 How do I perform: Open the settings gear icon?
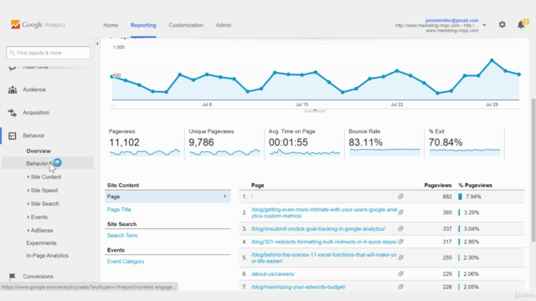point(502,24)
